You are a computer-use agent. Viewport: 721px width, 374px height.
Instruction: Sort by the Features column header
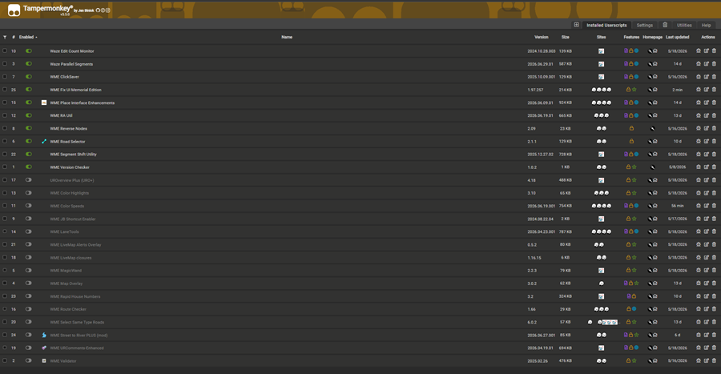click(x=631, y=37)
